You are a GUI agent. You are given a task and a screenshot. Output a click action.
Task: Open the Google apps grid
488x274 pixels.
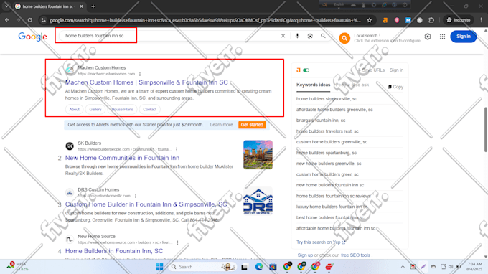tap(442, 37)
